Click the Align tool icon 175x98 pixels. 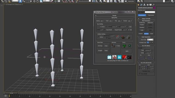coord(97,1)
